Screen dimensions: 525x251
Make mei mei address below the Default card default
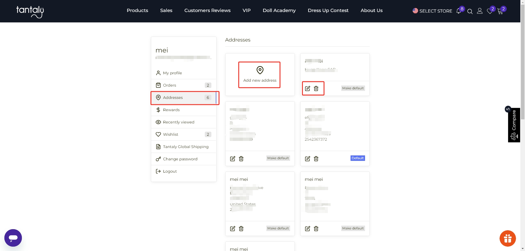click(353, 228)
